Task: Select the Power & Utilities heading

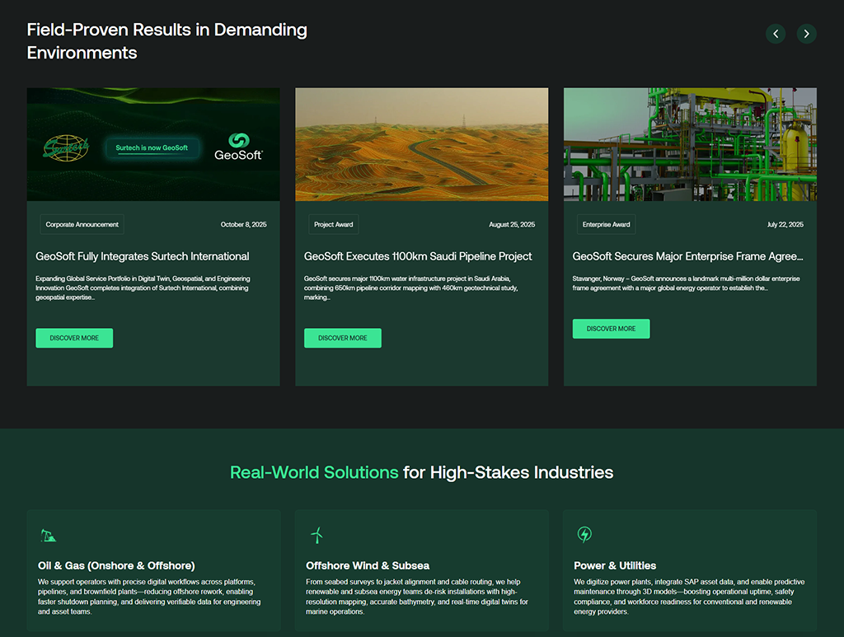Action: 615,565
